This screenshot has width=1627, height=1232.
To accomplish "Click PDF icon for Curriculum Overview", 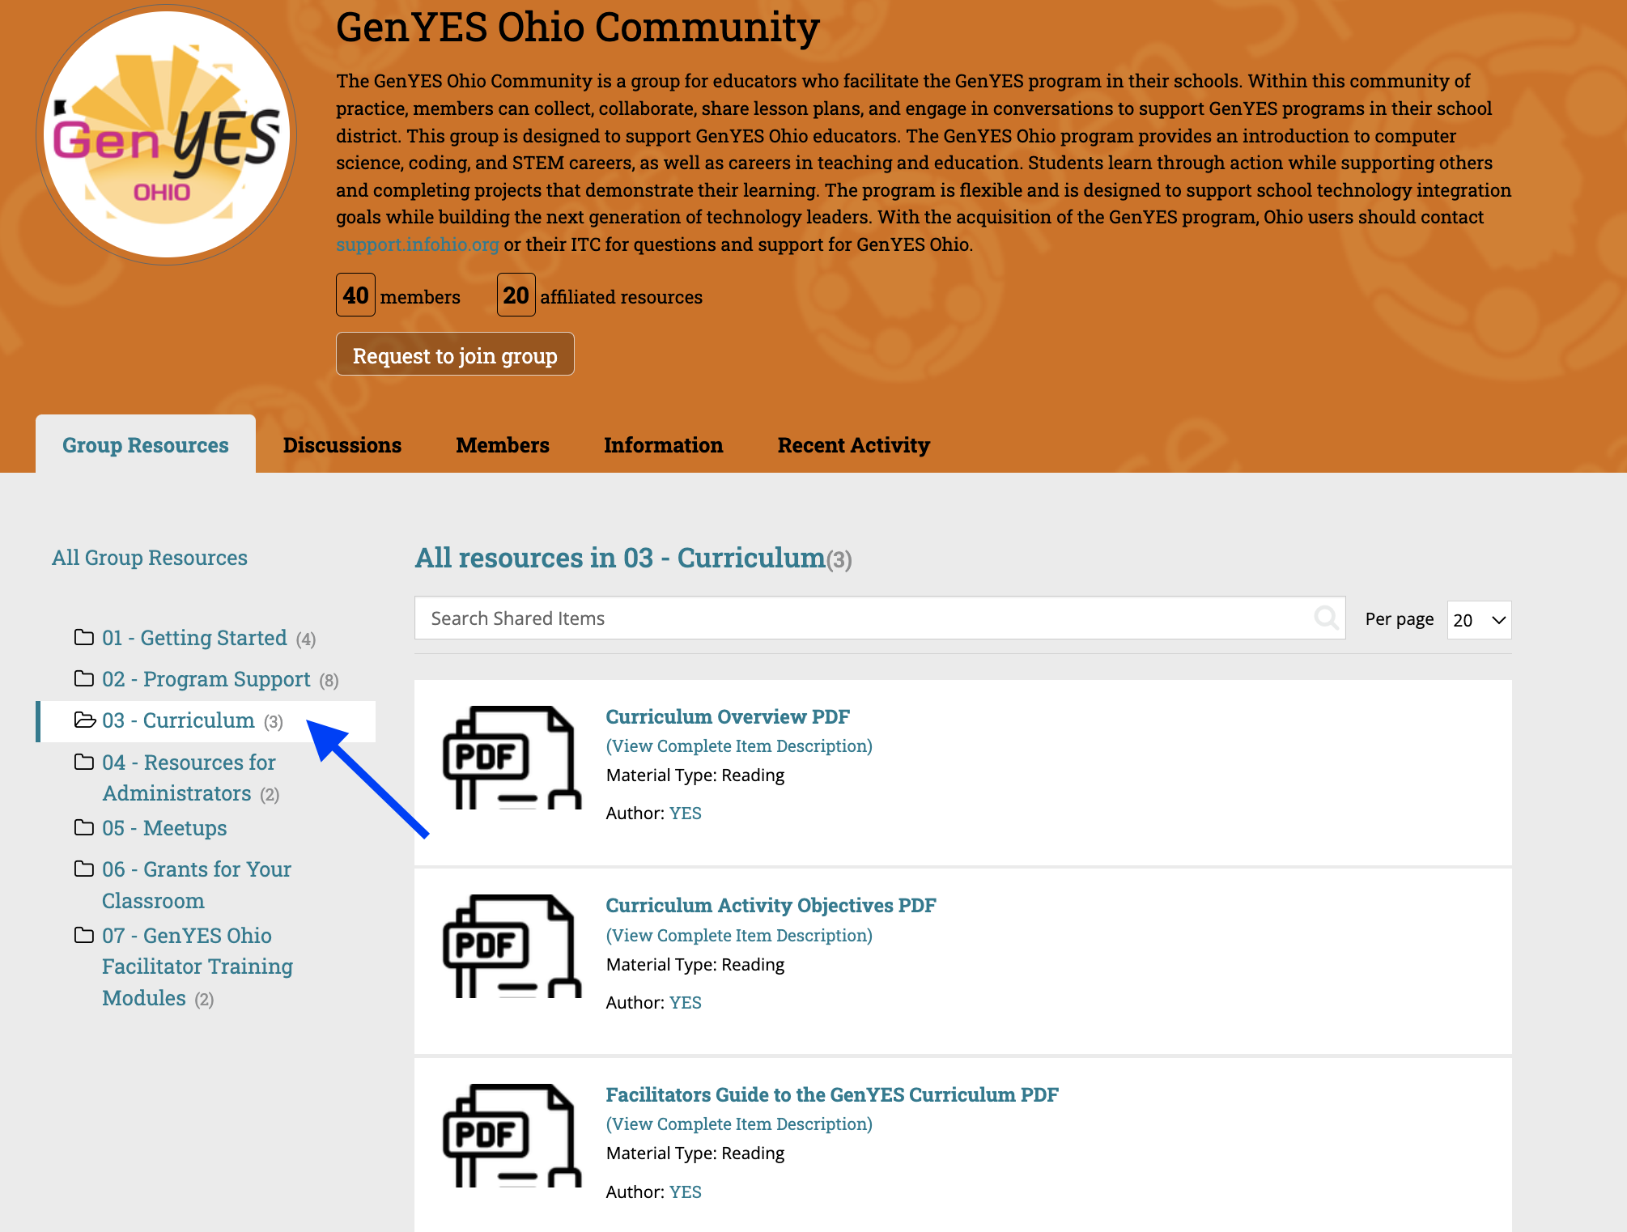I will coord(512,758).
